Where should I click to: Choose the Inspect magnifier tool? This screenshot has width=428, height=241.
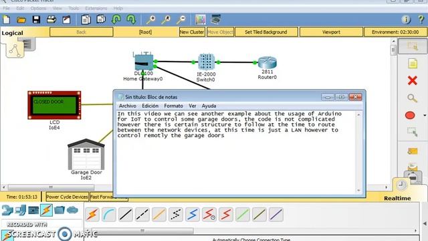(x=413, y=98)
